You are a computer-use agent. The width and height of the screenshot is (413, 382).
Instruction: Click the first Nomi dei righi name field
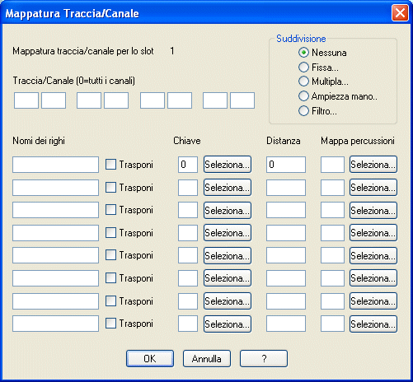click(55, 165)
